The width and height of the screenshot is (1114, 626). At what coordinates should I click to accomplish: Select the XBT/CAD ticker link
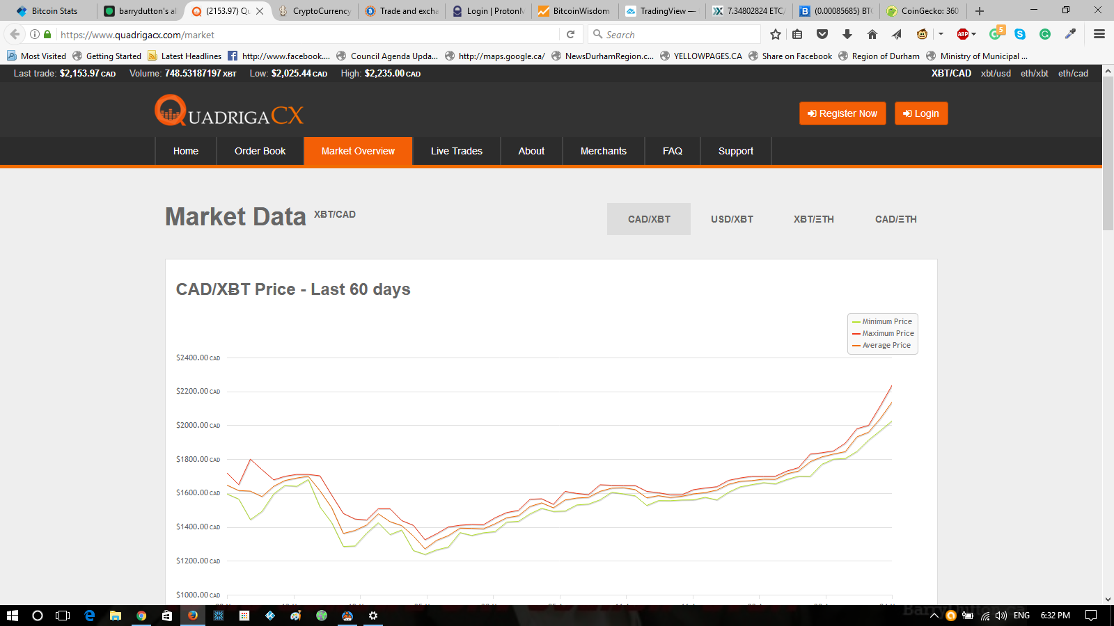pyautogui.click(x=951, y=73)
